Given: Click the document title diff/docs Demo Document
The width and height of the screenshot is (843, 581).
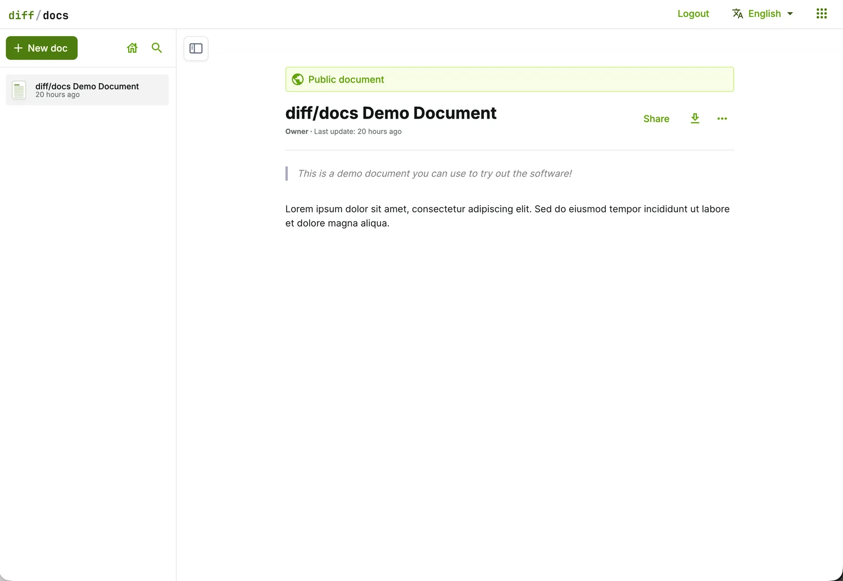Looking at the screenshot, I should pos(391,113).
